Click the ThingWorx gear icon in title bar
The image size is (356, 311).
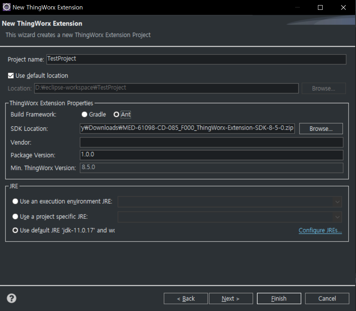coord(6,7)
